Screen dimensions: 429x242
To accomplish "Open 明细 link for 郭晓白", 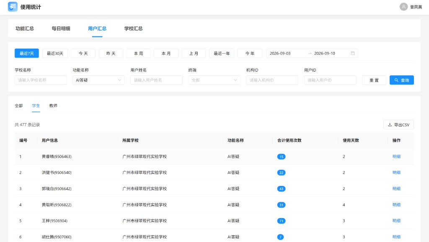I will coord(396,189).
